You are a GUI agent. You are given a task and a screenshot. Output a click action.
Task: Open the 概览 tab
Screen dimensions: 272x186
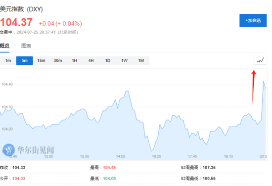point(4,46)
